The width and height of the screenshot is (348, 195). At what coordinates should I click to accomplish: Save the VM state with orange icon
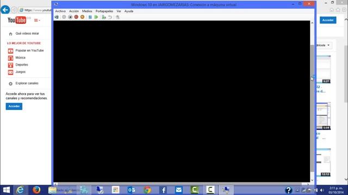[x=82, y=17]
